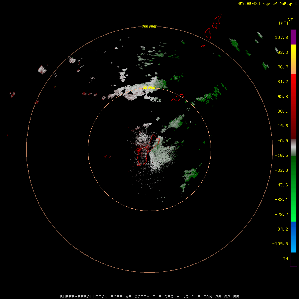Click the Saipan island outline at top

(x=217, y=21)
